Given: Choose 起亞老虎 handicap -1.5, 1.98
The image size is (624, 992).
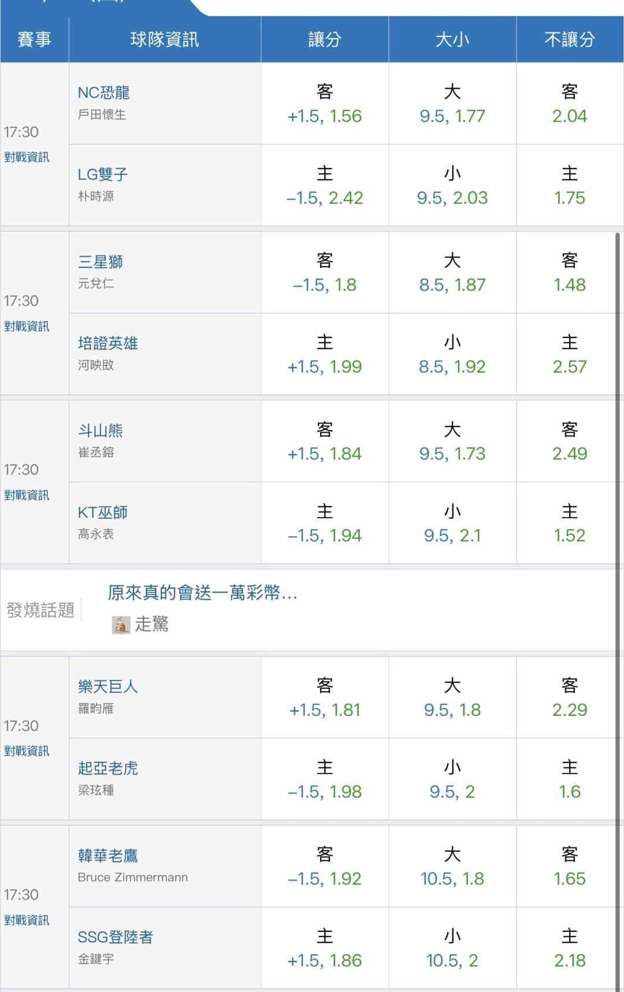Looking at the screenshot, I should [325, 779].
